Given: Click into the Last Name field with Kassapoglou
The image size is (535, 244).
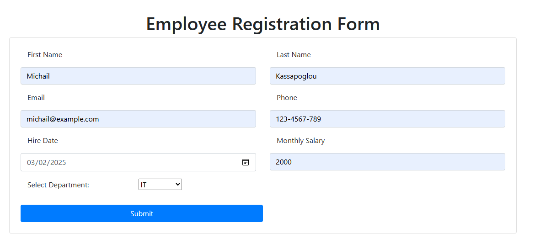Looking at the screenshot, I should [x=387, y=76].
